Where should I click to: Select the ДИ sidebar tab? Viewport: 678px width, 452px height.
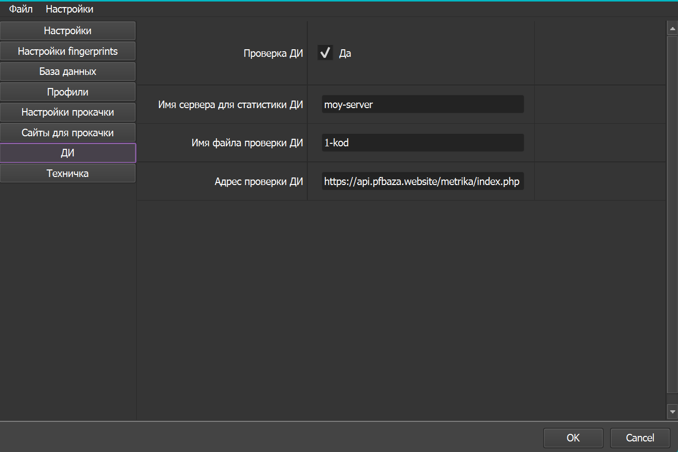[x=68, y=153]
